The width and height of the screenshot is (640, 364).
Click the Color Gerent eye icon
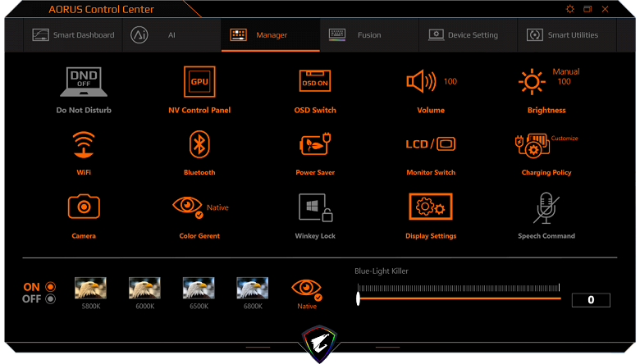tap(188, 207)
